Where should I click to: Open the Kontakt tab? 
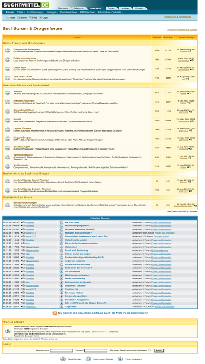click(x=139, y=8)
